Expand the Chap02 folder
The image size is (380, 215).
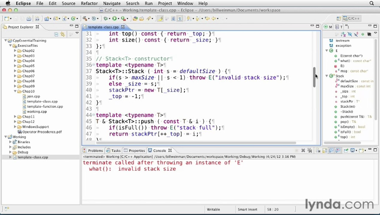click(x=15, y=51)
